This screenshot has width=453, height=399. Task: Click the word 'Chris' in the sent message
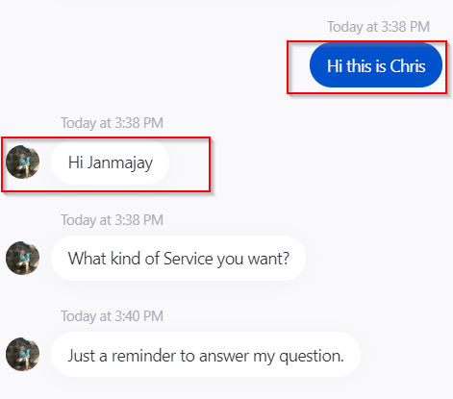(408, 66)
